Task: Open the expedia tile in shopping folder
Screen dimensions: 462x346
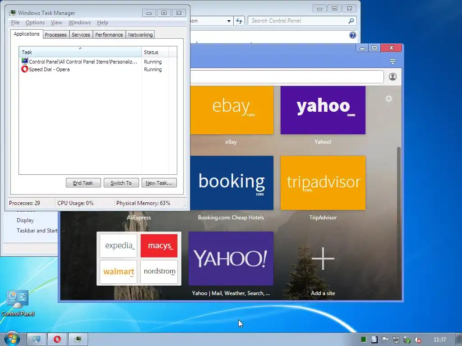Action: 119,246
